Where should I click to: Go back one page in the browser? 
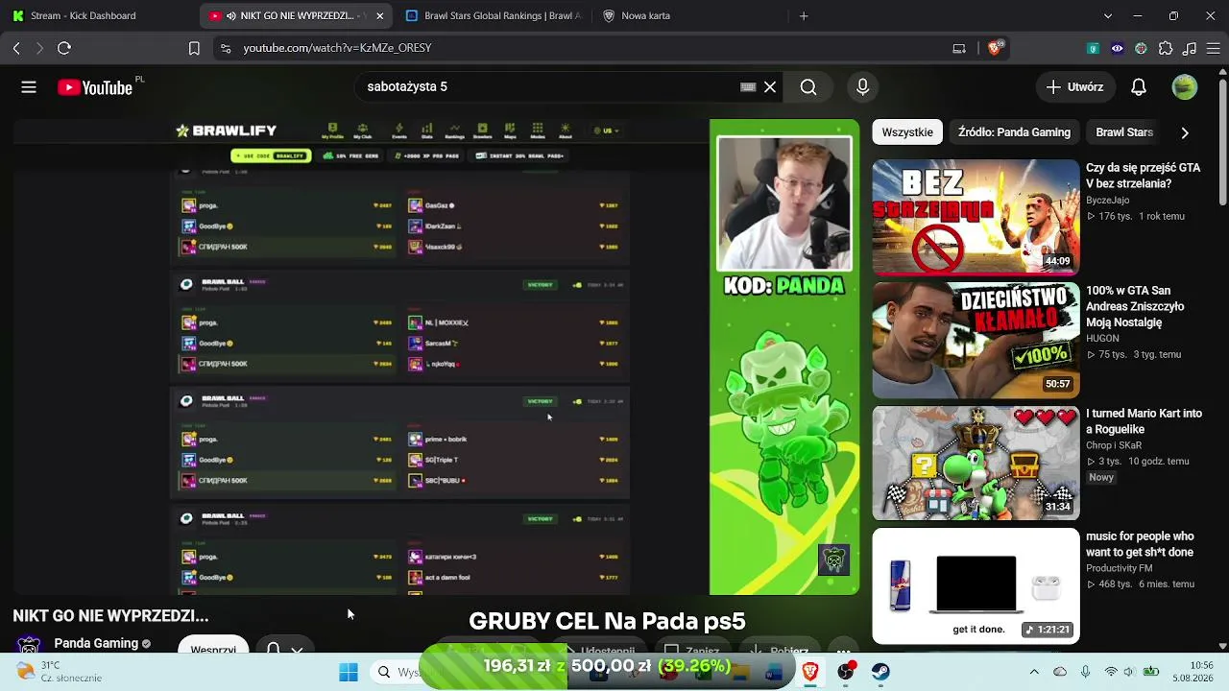tap(16, 48)
